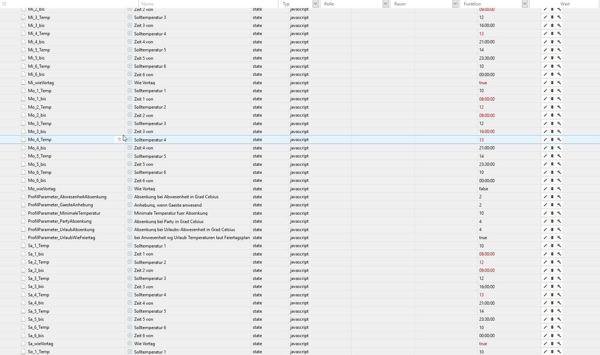600x355 pixels.
Task: Select the Mi_wieVortag row ID
Action: pyautogui.click(x=41, y=83)
